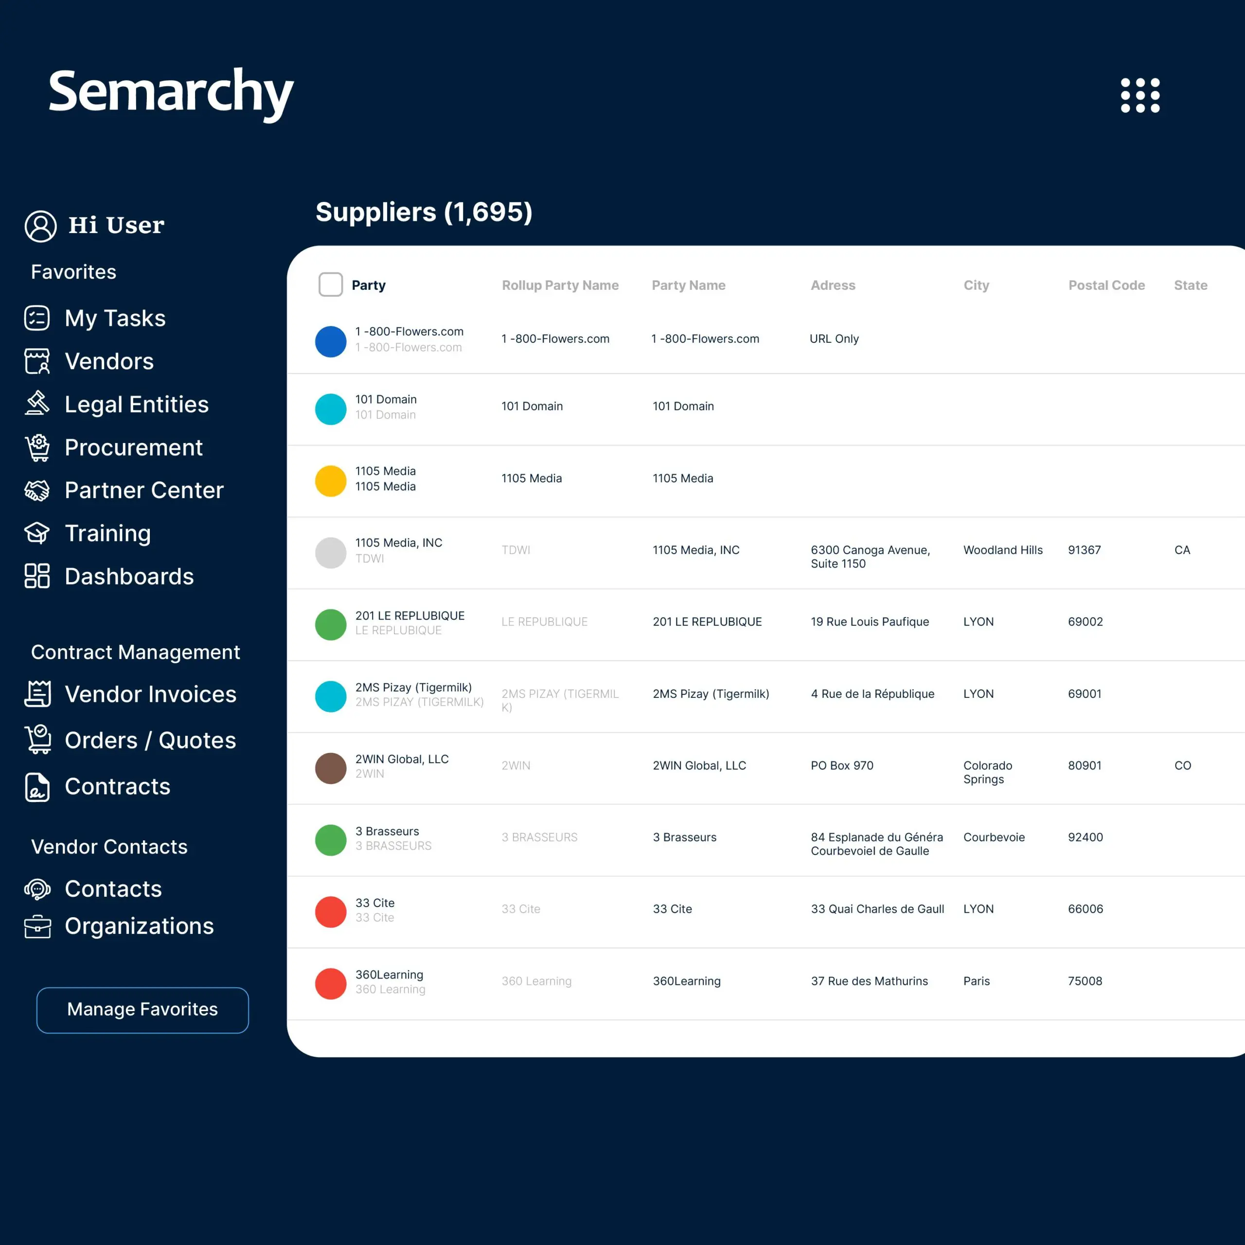
Task: Click the Procurement cart icon
Action: 37,448
